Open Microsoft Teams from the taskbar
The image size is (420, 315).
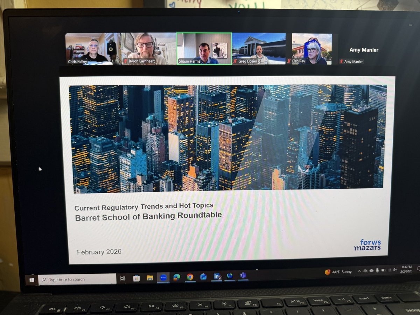coord(243,275)
